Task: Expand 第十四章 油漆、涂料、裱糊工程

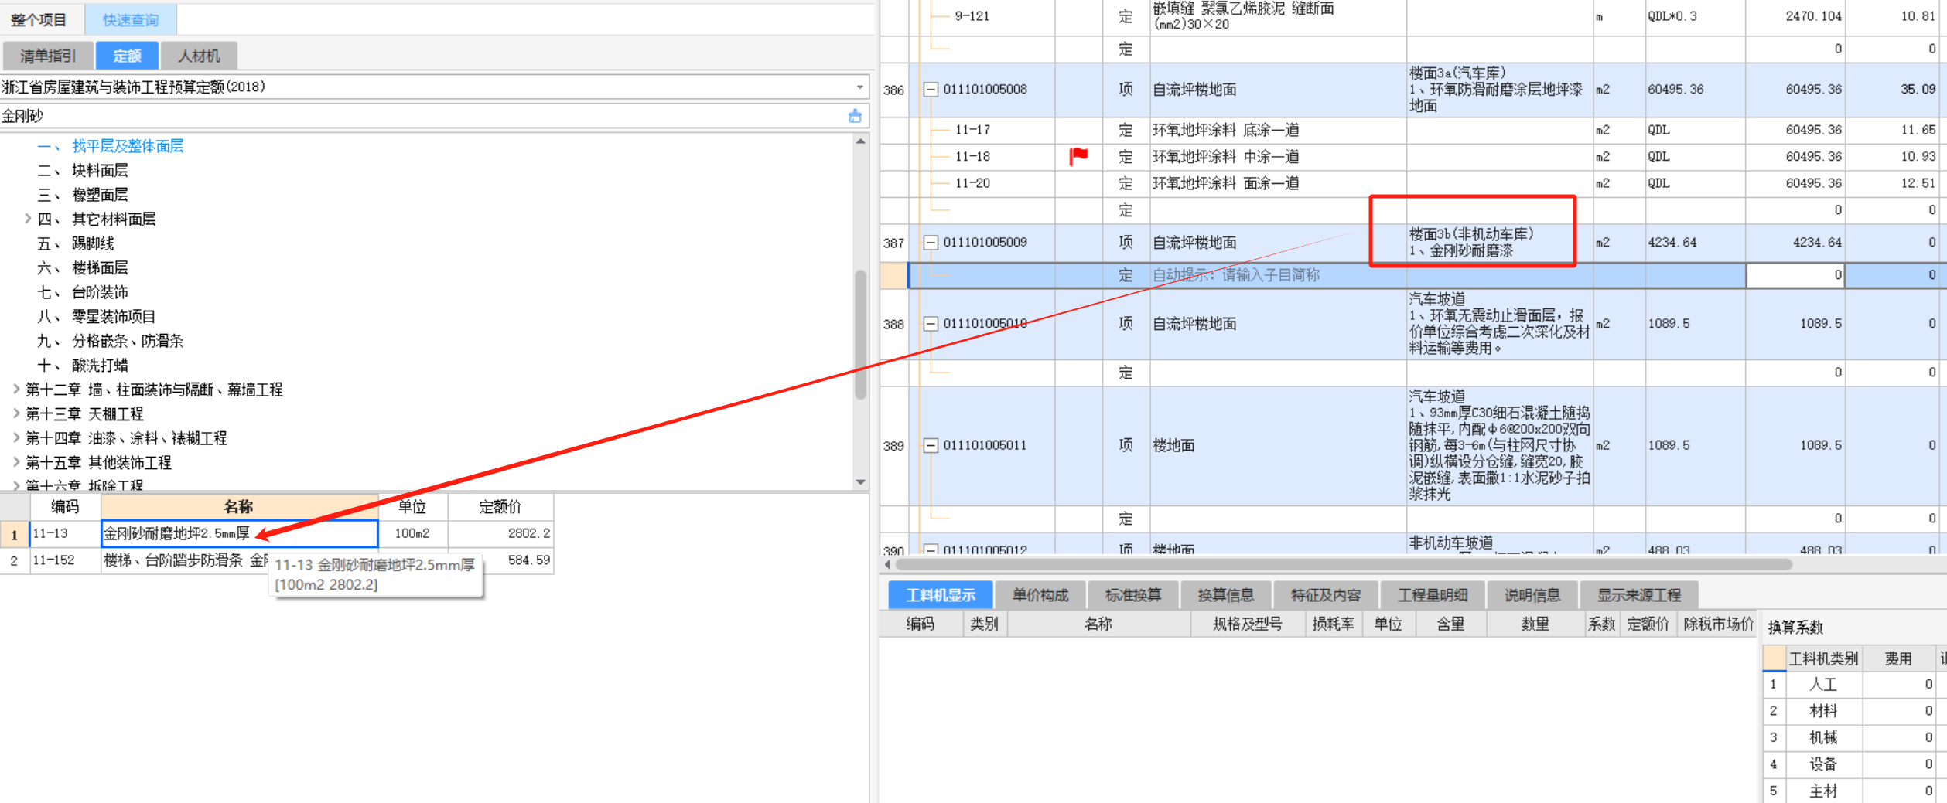Action: (16, 438)
